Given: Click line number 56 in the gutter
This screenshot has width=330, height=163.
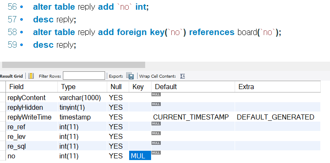Looking at the screenshot, I should coord(12,7).
